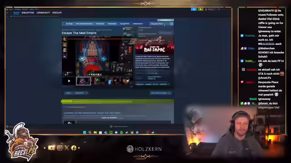Open the developer name link
This screenshot has height=163, width=291.
155,77
